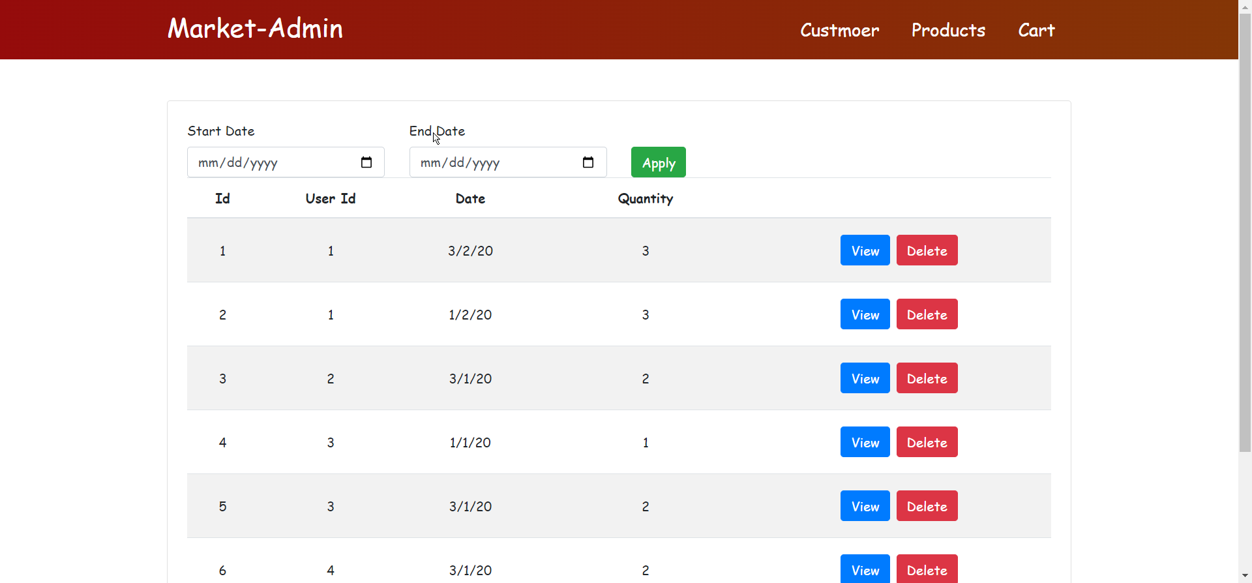View the order with Id 5
The width and height of the screenshot is (1252, 583).
(865, 506)
